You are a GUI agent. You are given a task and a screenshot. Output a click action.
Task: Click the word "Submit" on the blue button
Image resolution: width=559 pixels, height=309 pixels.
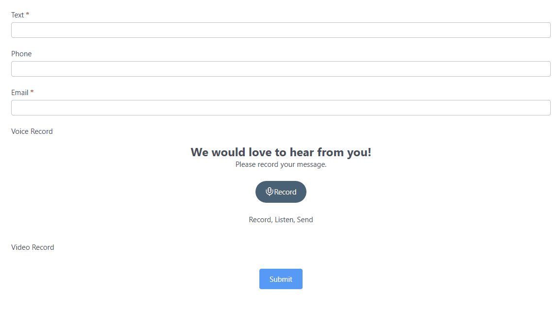point(281,279)
